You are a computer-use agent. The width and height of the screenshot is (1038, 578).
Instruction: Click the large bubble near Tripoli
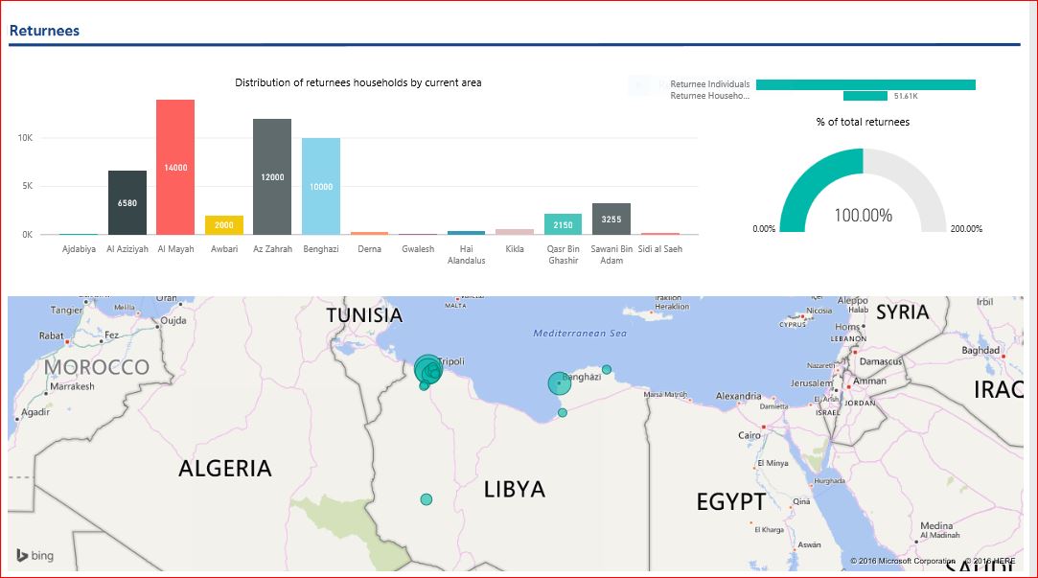click(428, 369)
